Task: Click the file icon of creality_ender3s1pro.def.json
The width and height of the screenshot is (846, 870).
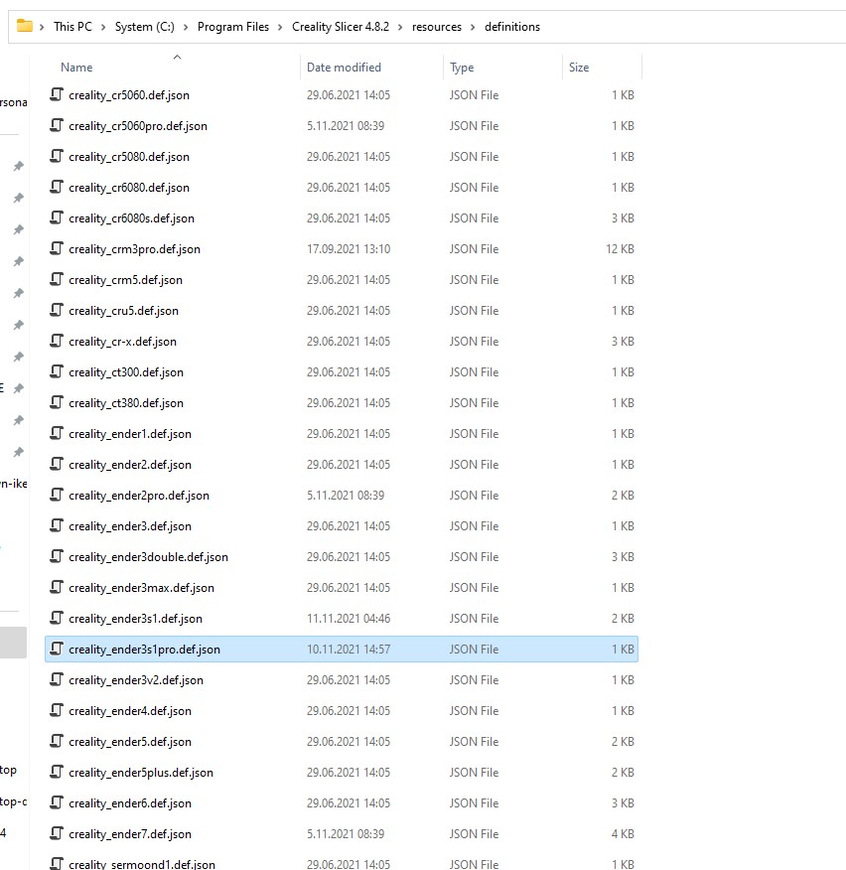Action: point(57,649)
